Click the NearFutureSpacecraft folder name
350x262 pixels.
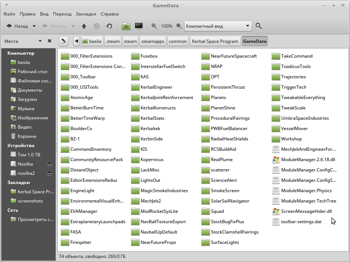tap(234, 56)
